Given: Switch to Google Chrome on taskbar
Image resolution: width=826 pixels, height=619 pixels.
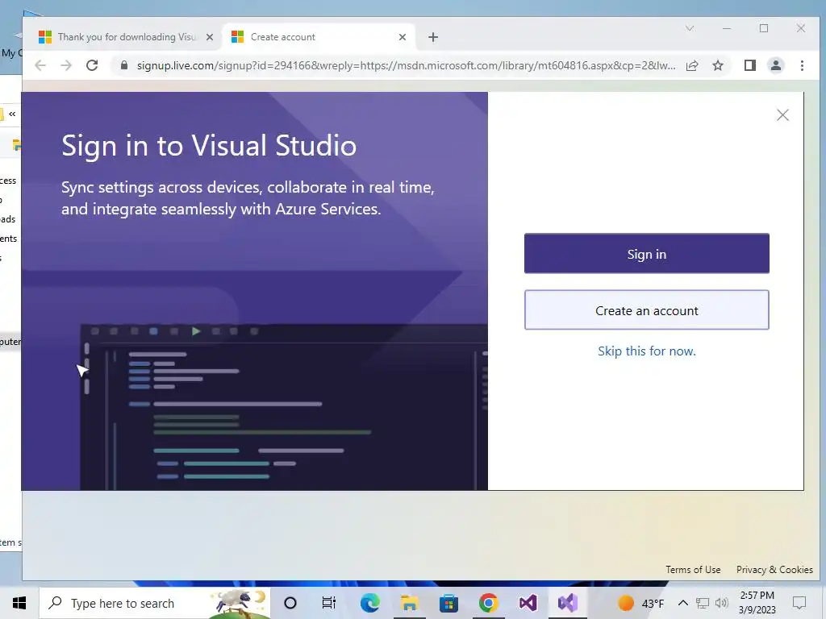Looking at the screenshot, I should [488, 603].
